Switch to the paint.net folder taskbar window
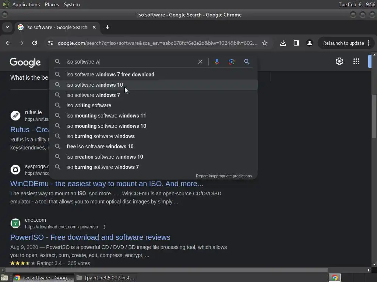Image resolution: width=377 pixels, height=282 pixels. tap(105, 278)
